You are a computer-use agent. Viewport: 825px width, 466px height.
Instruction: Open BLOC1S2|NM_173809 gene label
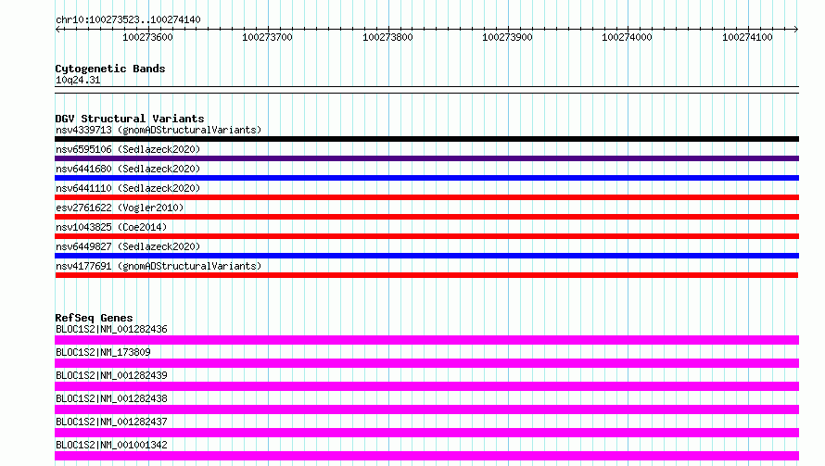[x=103, y=352]
